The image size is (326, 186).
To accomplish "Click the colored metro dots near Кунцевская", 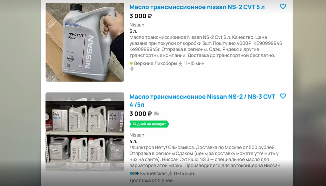I will coord(134,174).
